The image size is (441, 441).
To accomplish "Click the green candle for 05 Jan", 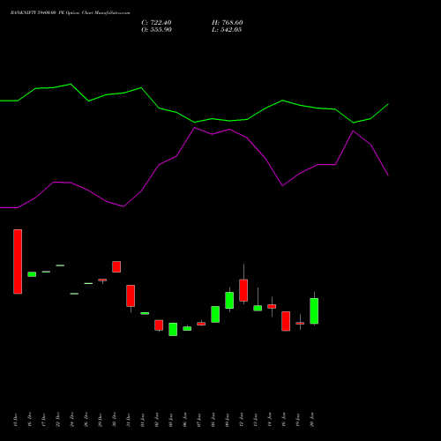I will click(173, 329).
